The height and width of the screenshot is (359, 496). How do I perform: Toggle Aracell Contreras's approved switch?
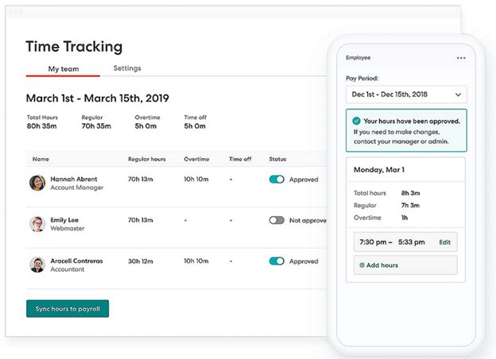[x=277, y=261]
